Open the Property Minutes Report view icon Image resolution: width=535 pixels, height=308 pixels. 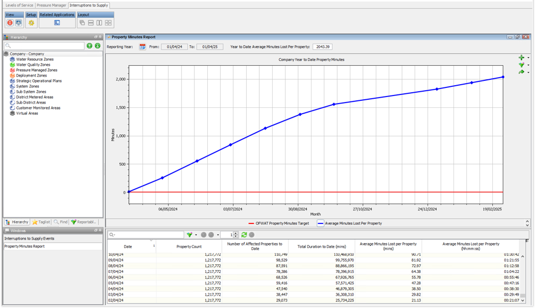click(x=19, y=23)
